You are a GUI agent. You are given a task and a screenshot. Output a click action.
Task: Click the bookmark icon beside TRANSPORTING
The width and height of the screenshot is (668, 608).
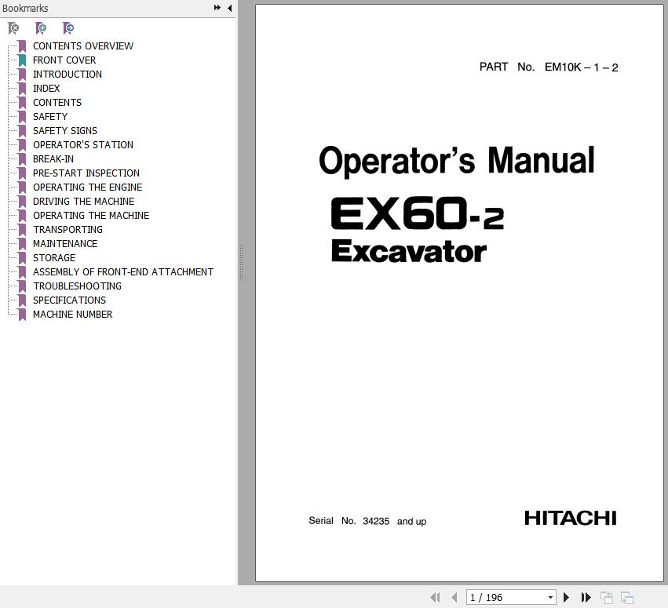point(22,230)
